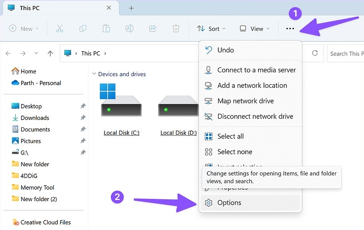Open Pictures in the sidebar

(x=26, y=141)
